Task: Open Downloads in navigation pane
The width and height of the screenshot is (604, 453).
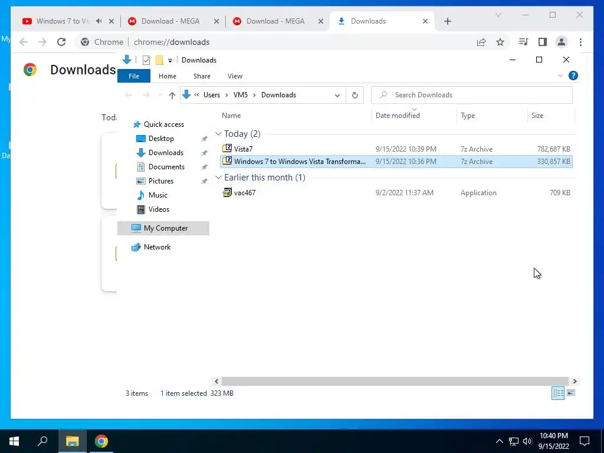Action: pyautogui.click(x=166, y=153)
